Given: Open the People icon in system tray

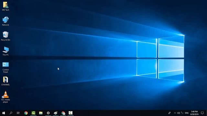Looking at the screenshot, I should 169,113.
